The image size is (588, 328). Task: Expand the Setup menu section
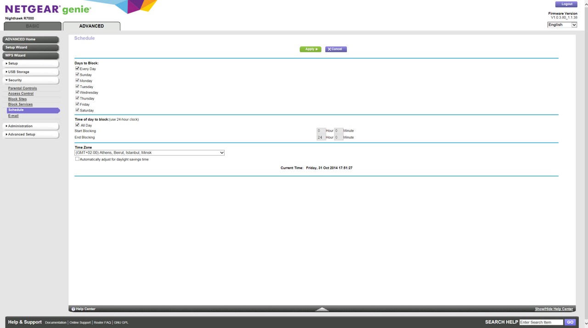(x=31, y=63)
